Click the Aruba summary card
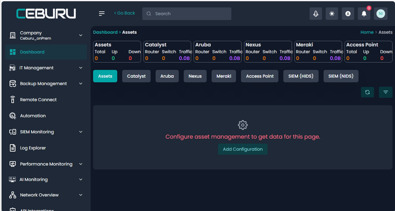 pyautogui.click(x=218, y=52)
